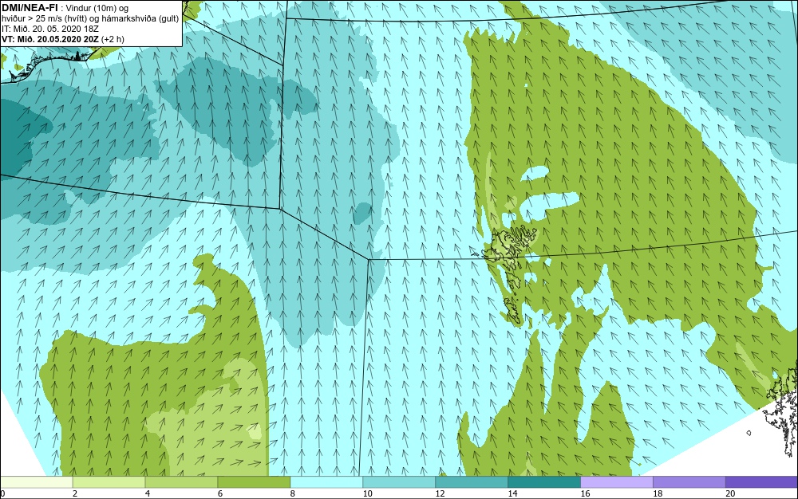Click the 16–18 m/s light purple legend swatch
The image size is (798, 499).
click(617, 482)
